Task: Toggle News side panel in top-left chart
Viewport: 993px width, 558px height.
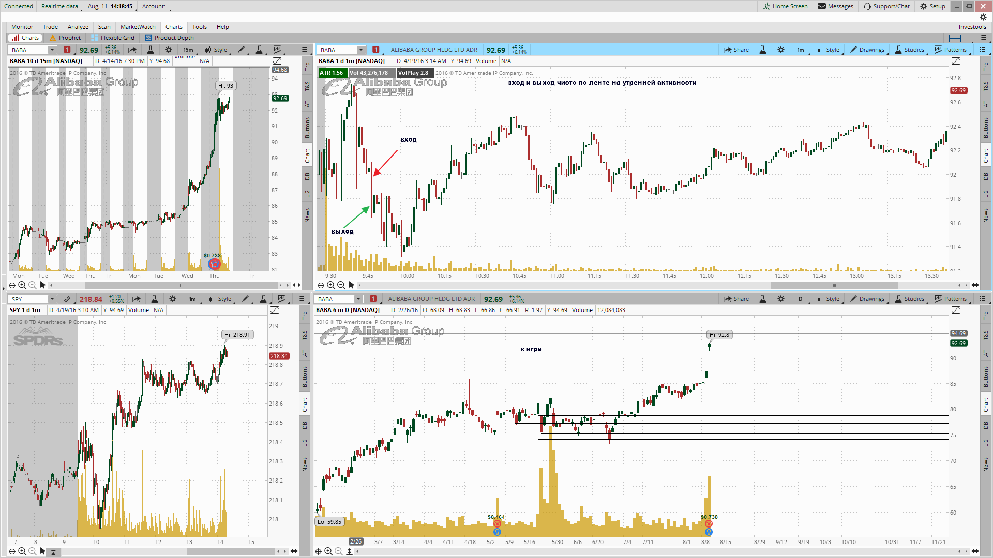Action: [307, 215]
